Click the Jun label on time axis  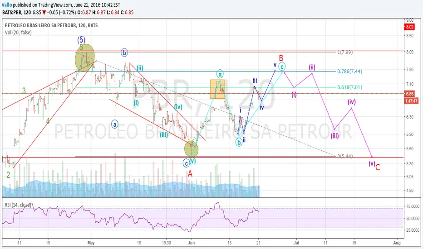(x=191, y=243)
